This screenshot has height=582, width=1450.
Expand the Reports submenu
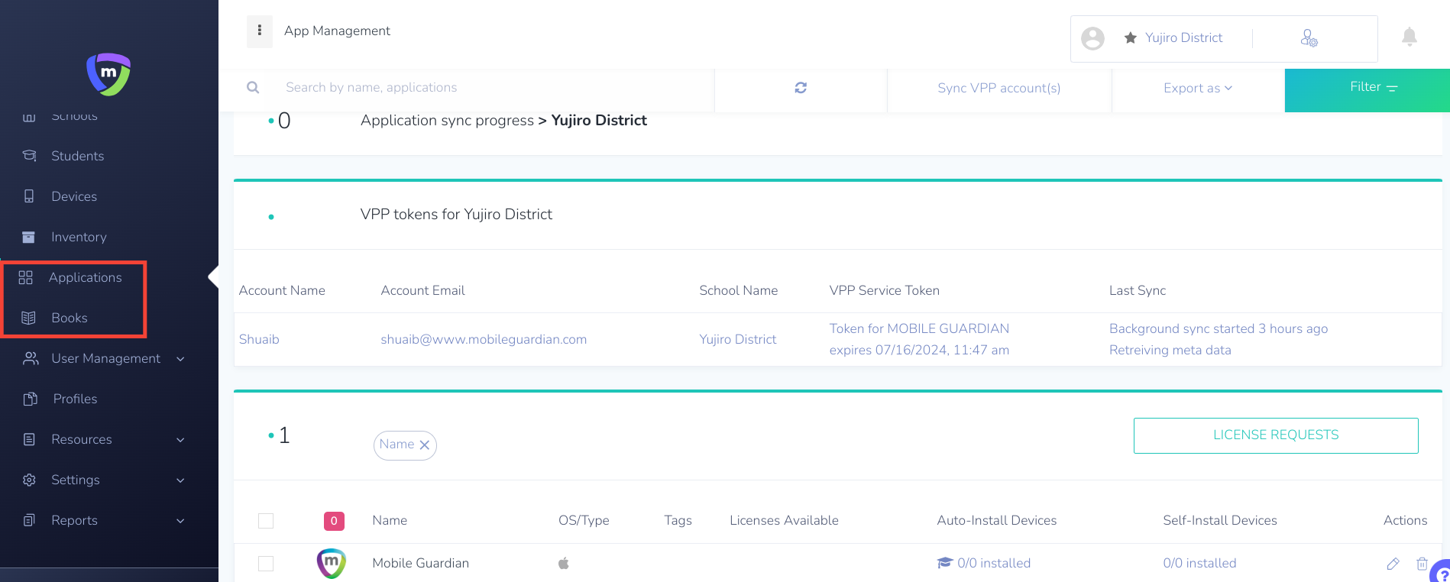point(180,521)
